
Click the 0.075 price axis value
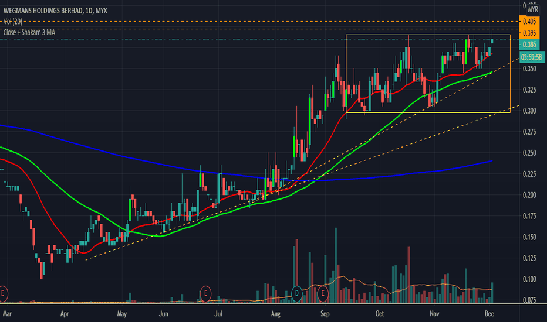click(x=529, y=300)
